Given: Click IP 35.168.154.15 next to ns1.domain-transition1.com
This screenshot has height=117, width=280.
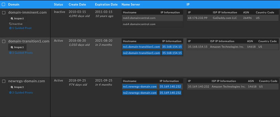Looking at the screenshot, I should (172, 47).
